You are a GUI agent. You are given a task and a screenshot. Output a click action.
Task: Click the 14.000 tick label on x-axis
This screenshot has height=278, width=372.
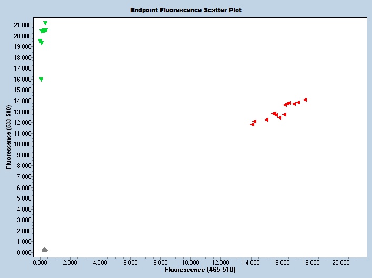tap(250, 261)
